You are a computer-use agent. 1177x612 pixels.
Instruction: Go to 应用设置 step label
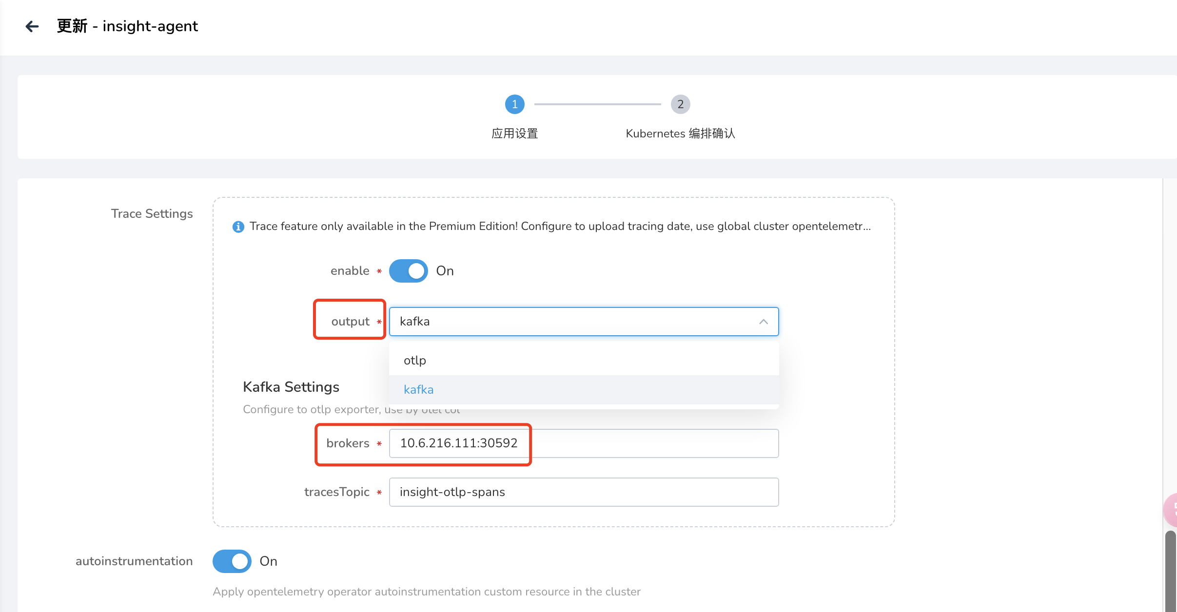514,134
